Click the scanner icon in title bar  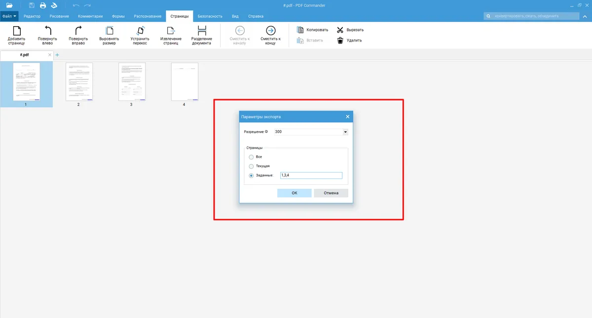pos(54,5)
